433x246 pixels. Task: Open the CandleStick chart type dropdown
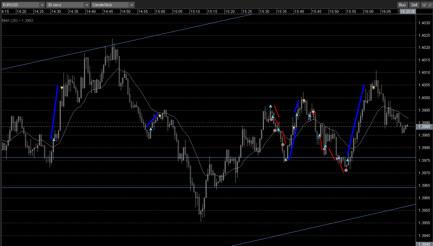click(x=113, y=5)
